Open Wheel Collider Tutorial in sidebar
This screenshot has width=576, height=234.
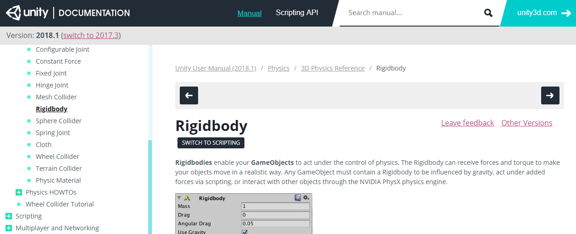60,204
